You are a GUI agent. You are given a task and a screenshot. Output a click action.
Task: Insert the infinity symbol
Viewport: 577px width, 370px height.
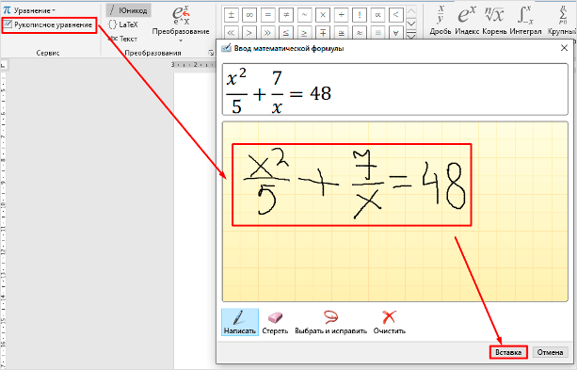(249, 15)
